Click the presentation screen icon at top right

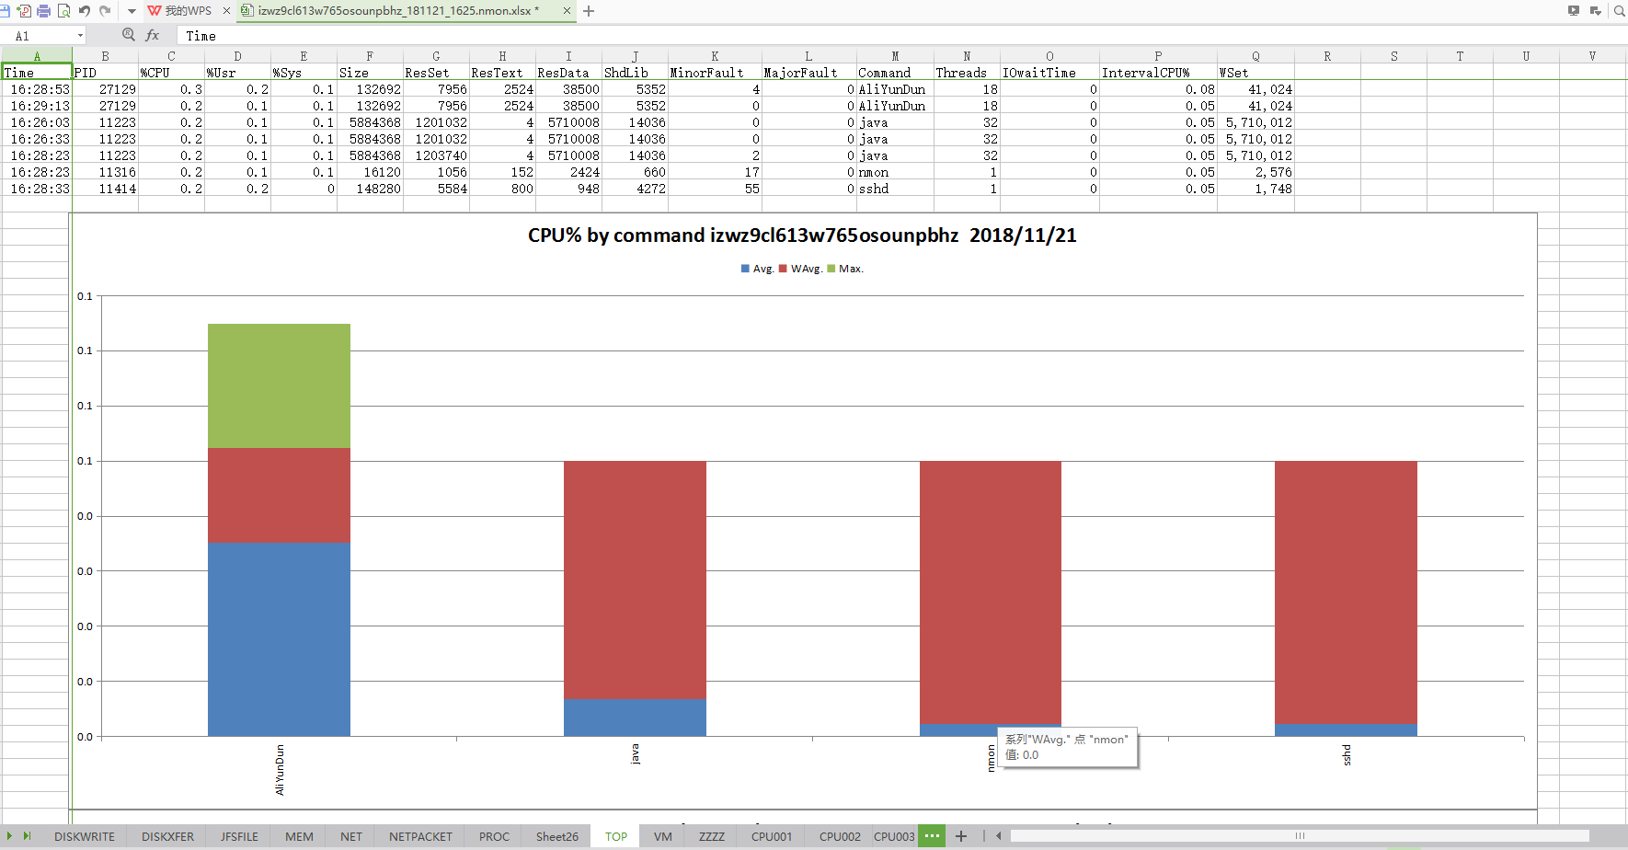coord(1574,11)
